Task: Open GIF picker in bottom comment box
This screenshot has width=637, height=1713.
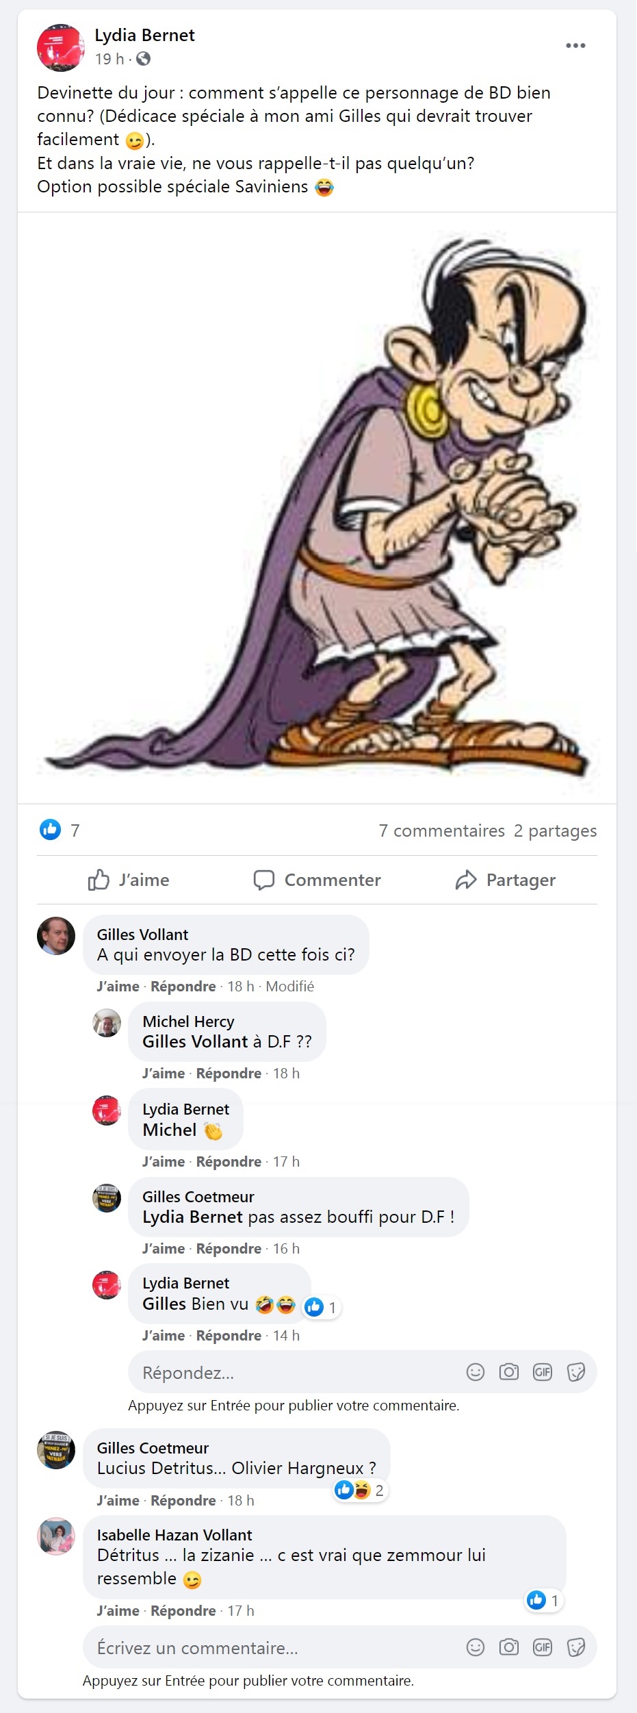Action: [543, 1647]
